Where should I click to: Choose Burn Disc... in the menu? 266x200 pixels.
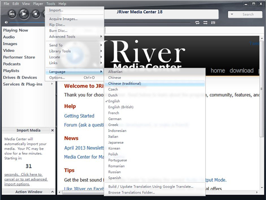coord(74,31)
